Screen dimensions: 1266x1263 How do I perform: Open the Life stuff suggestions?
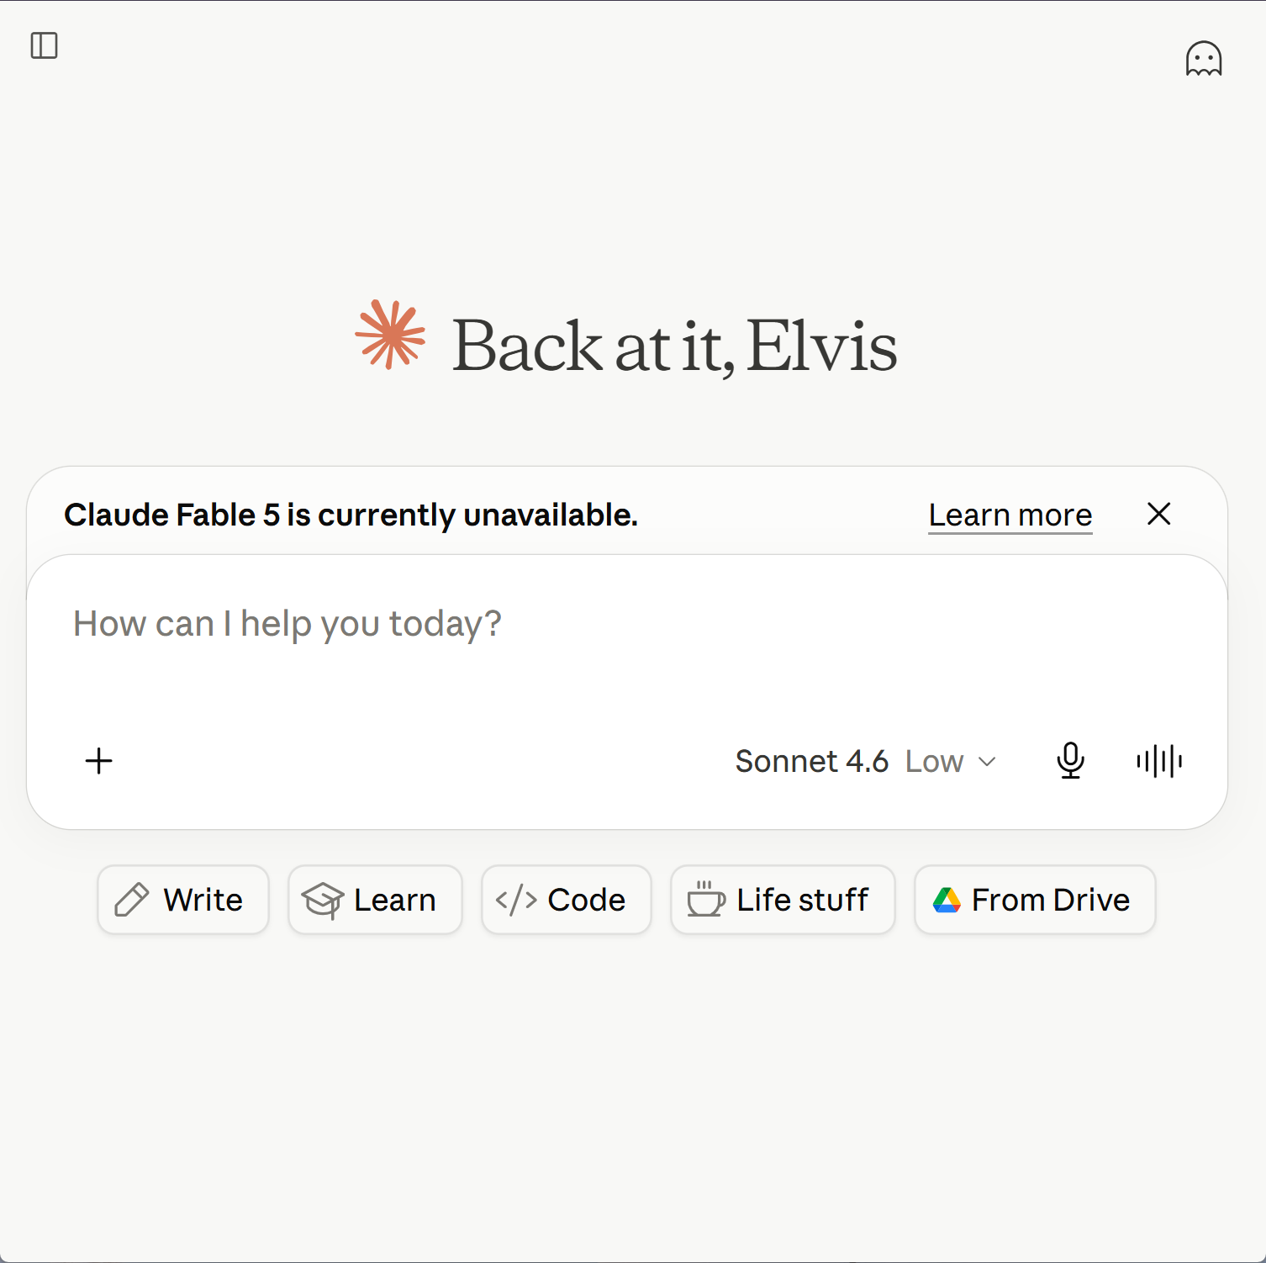783,900
